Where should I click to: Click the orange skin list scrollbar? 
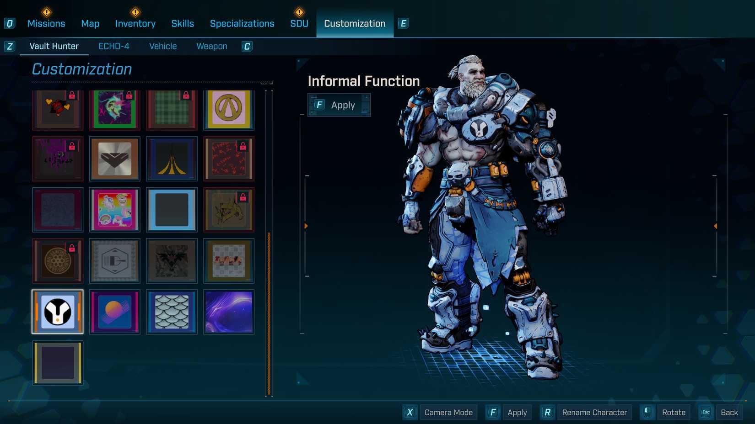(269, 313)
